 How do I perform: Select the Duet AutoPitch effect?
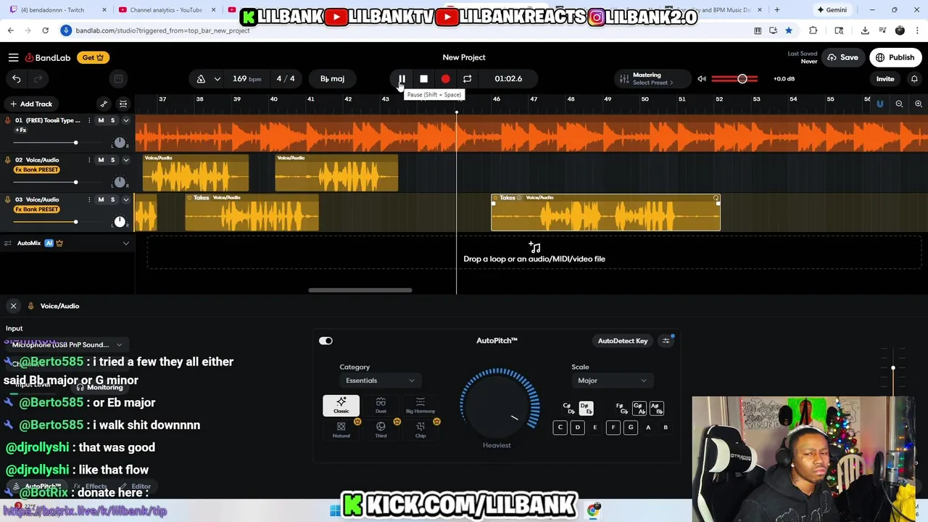click(381, 405)
